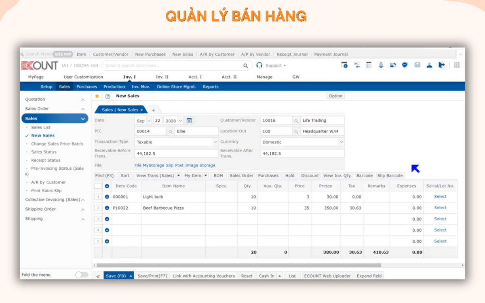The width and height of the screenshot is (485, 303).
Task: Open the Cash In arrow menu
Action: point(279,276)
